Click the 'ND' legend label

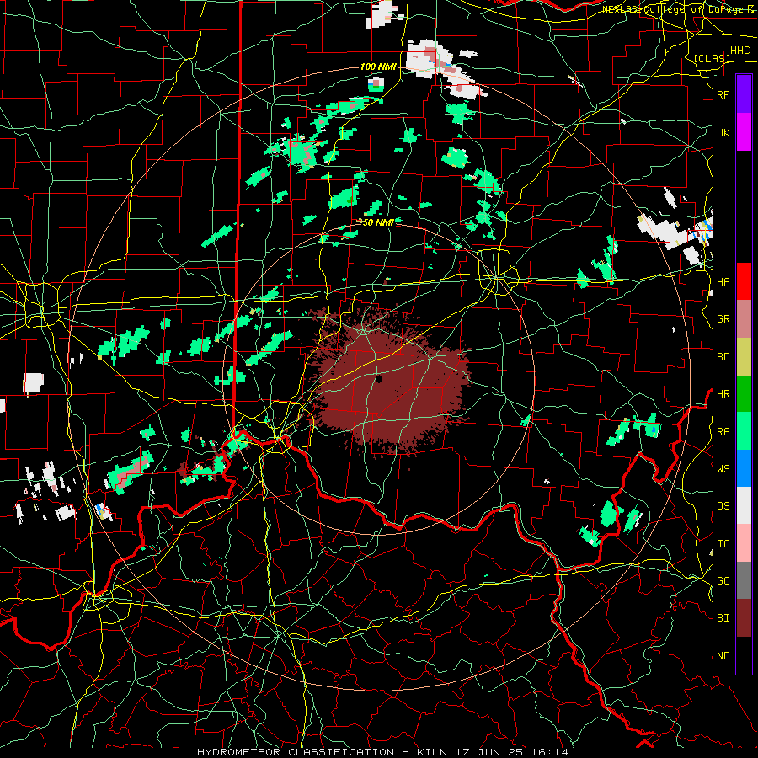point(723,656)
